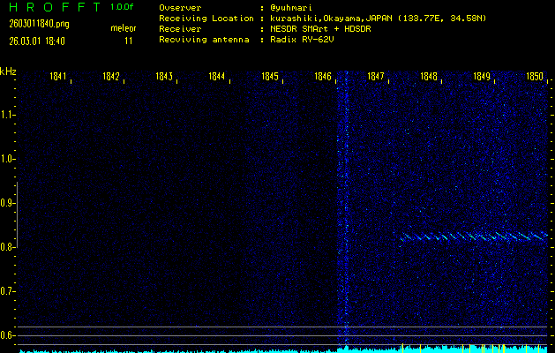Click time marker 1841

(x=58, y=76)
